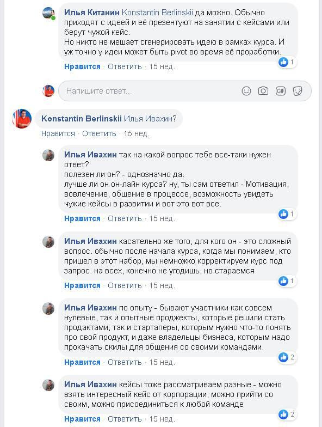322x427 pixels.
Task: Open the sticker picker icon
Action: point(297,91)
